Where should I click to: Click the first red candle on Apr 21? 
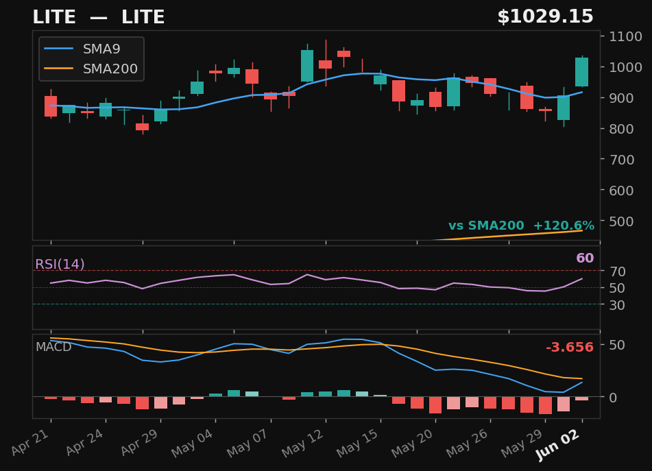[51, 106]
